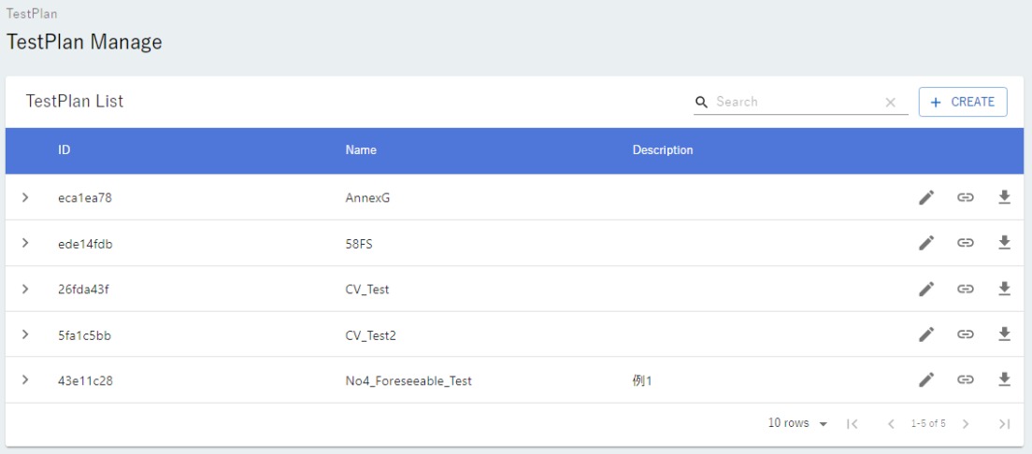Edit the 58FS test plan
The image size is (1032, 454).
tap(925, 243)
